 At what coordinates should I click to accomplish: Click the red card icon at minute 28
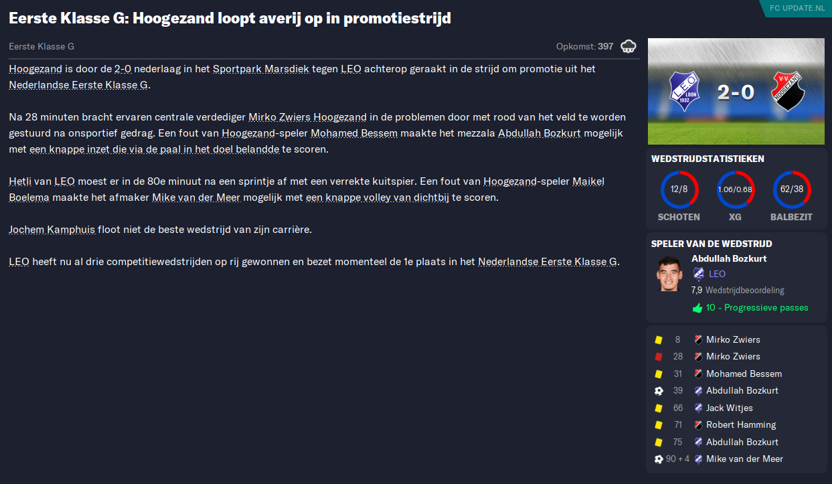point(659,357)
